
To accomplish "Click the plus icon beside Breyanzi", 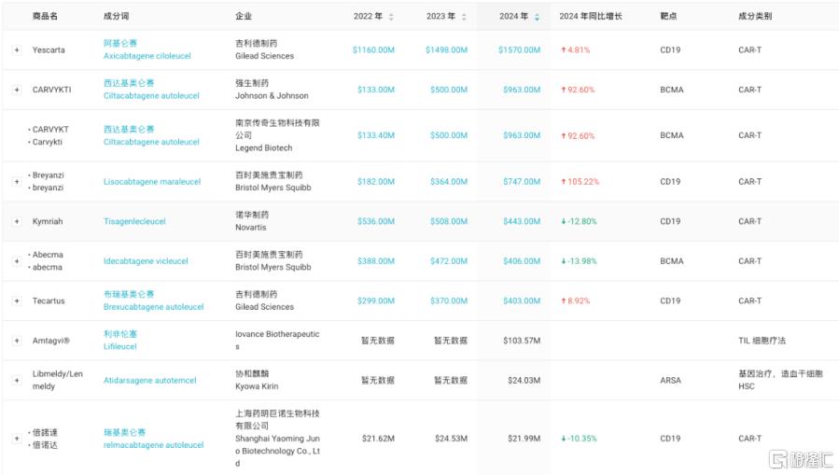I will (x=17, y=181).
